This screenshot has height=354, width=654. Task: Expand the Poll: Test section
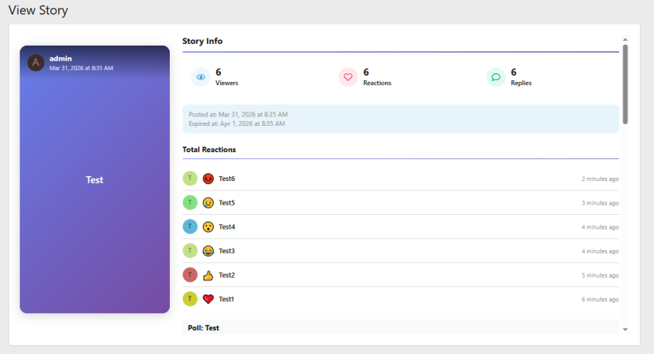pos(204,327)
